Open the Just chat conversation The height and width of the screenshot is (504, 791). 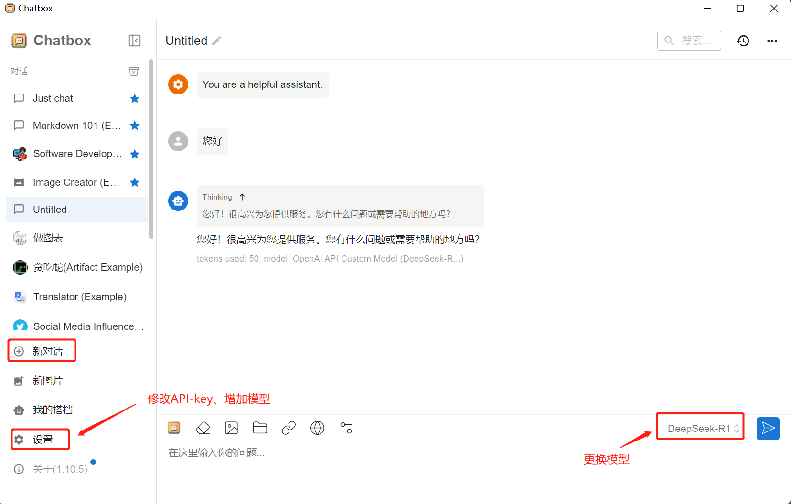[76, 98]
